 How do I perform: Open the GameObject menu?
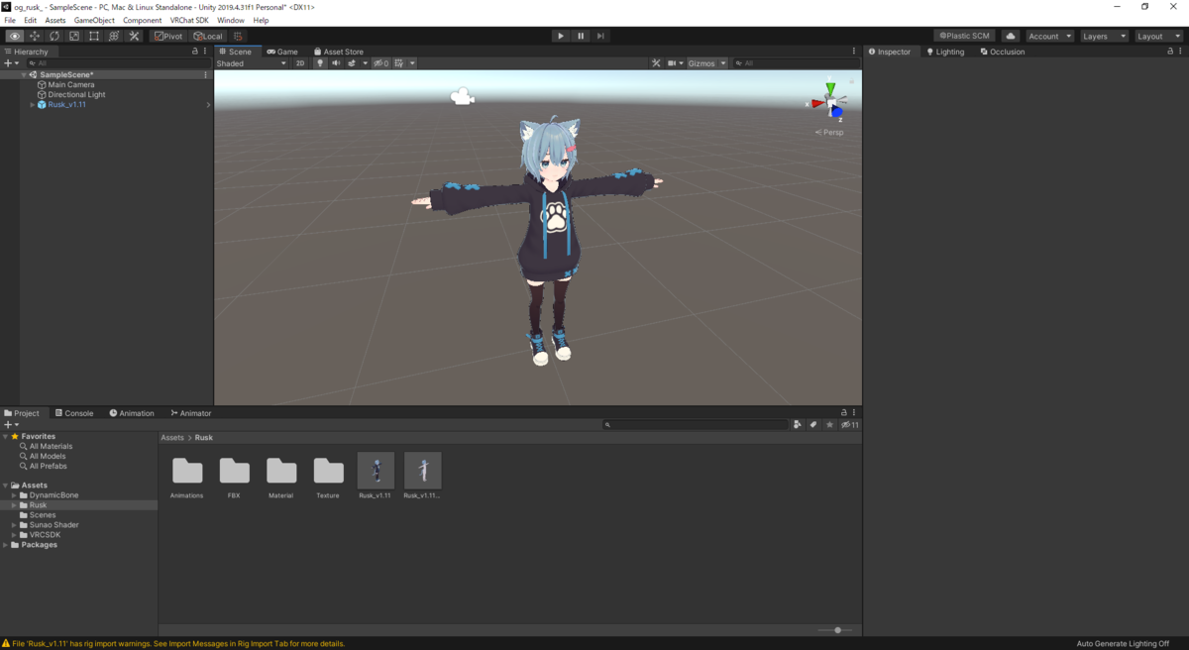pos(94,20)
